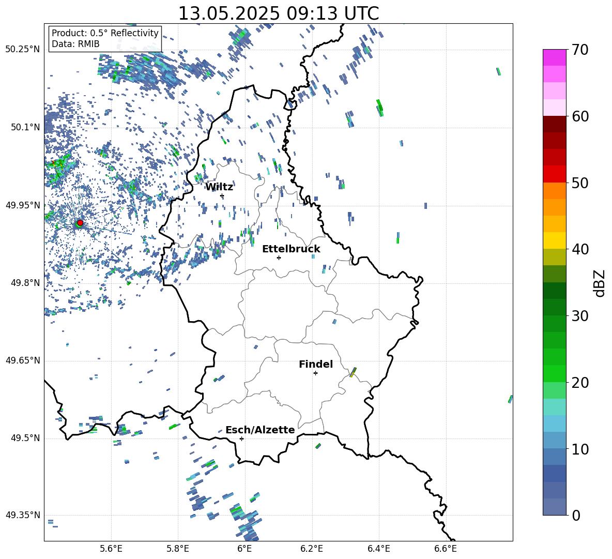The image size is (612, 559).
Task: Click the colorbar tick label 60
Action: click(580, 116)
